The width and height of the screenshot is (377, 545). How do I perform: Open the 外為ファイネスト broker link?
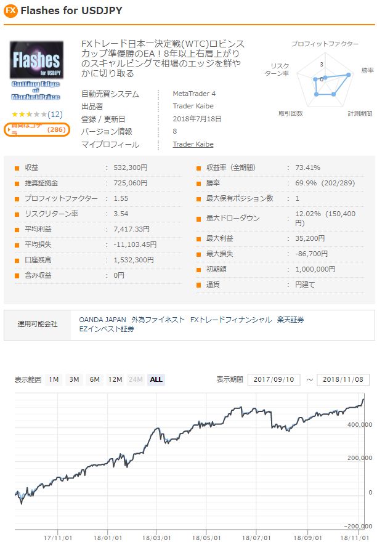pyautogui.click(x=158, y=320)
